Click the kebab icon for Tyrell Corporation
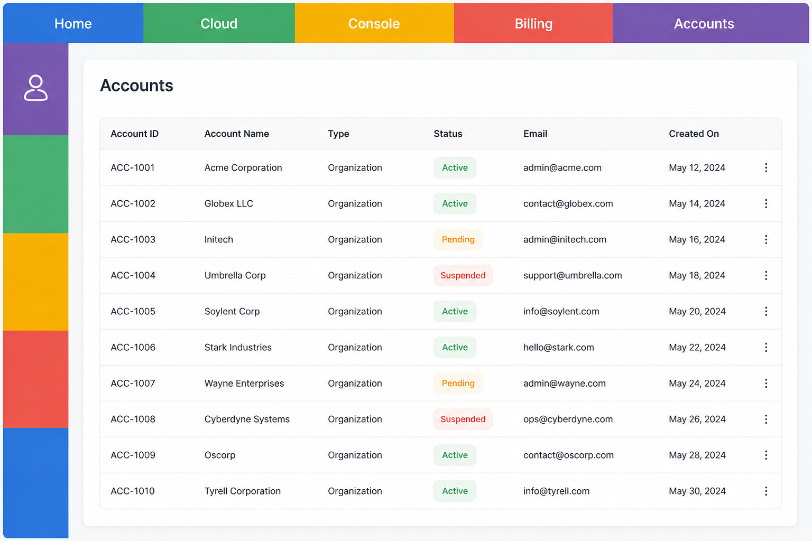Viewport: 812px width, 541px height. coord(766,491)
